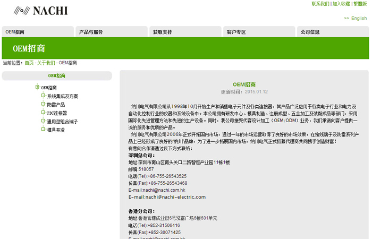This screenshot has width=372, height=239.
Task: Open the 联系我们 link
Action: (320, 4)
